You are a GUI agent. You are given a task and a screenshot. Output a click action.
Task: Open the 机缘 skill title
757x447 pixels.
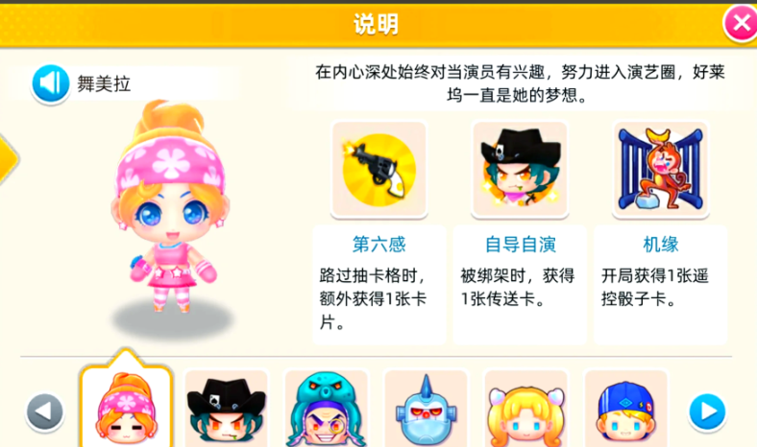pyautogui.click(x=660, y=245)
